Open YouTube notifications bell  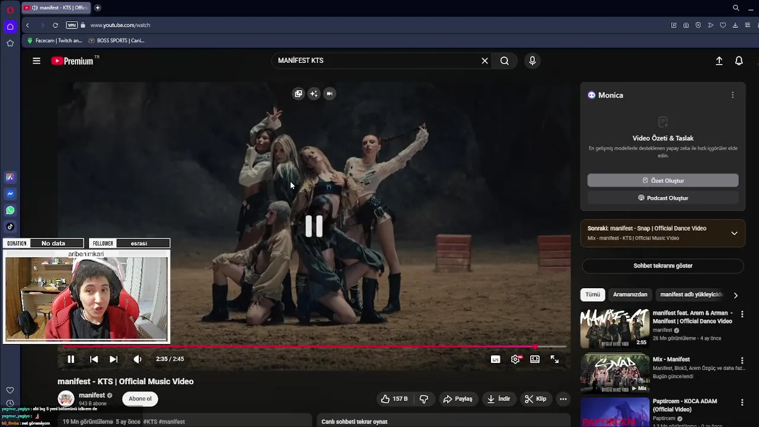(x=739, y=60)
